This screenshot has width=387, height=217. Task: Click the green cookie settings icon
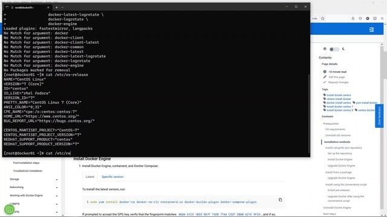click(x=10, y=209)
